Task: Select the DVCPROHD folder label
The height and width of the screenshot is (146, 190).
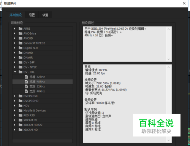Action: [x=31, y=101]
